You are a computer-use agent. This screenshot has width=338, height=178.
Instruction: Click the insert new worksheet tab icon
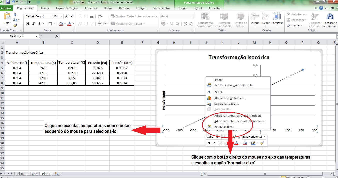tap(57, 173)
